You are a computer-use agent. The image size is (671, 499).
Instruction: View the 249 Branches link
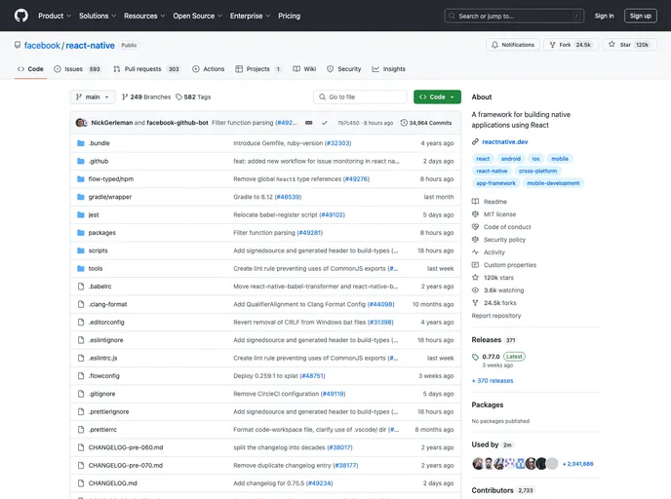click(146, 97)
